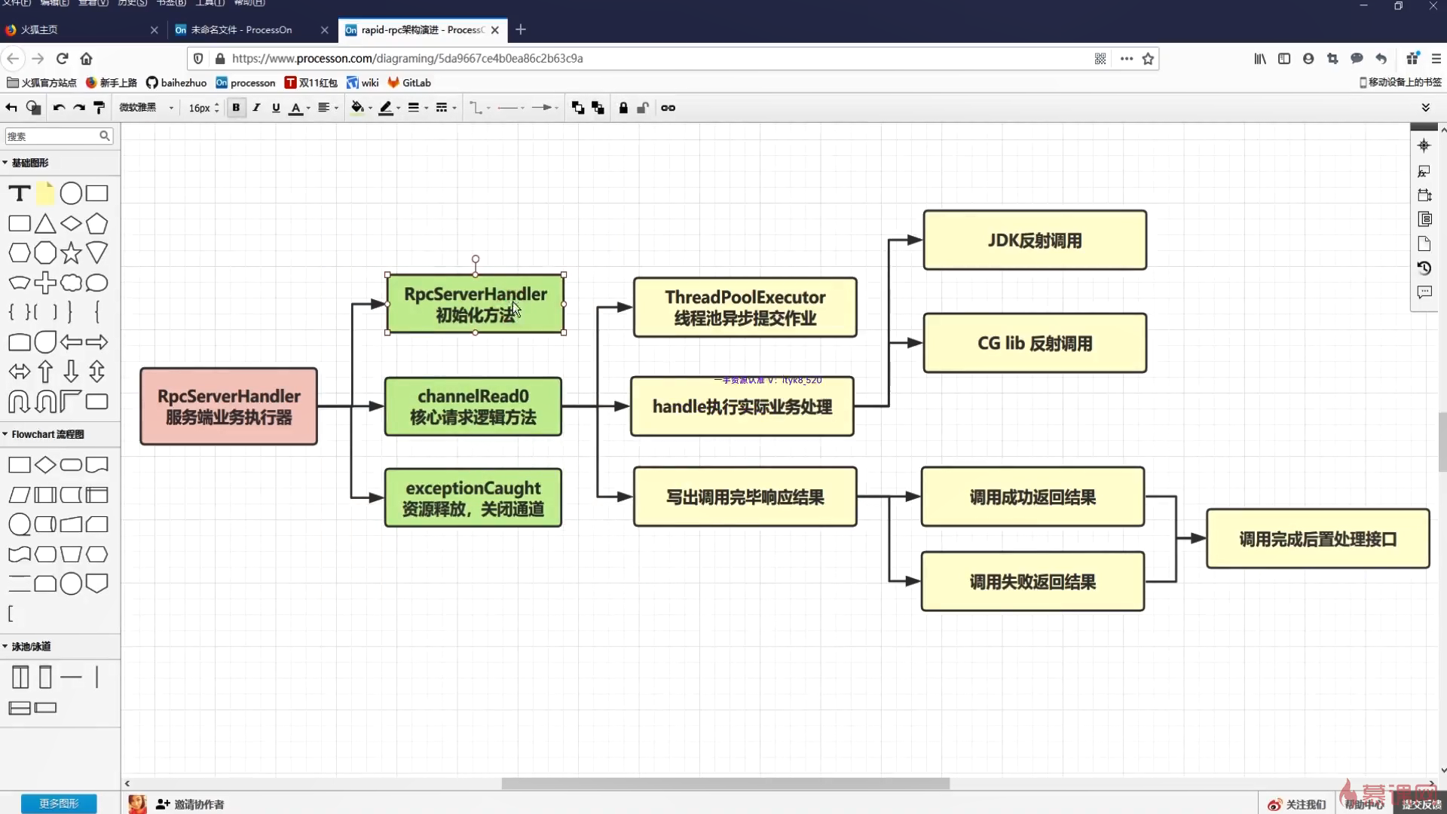The width and height of the screenshot is (1447, 814).
Task: Toggle bold formatting
Action: [236, 108]
